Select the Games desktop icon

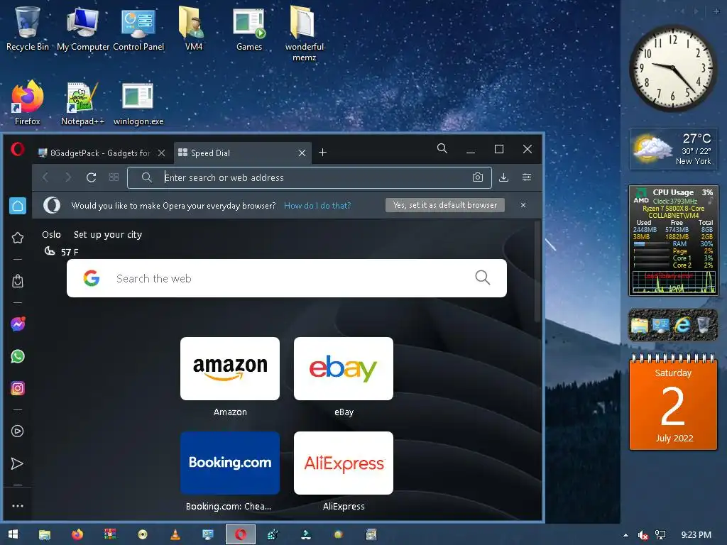(249, 28)
